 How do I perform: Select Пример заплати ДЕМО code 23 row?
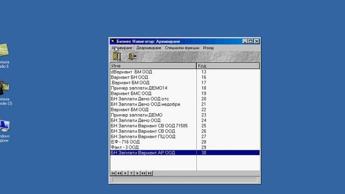(185, 115)
